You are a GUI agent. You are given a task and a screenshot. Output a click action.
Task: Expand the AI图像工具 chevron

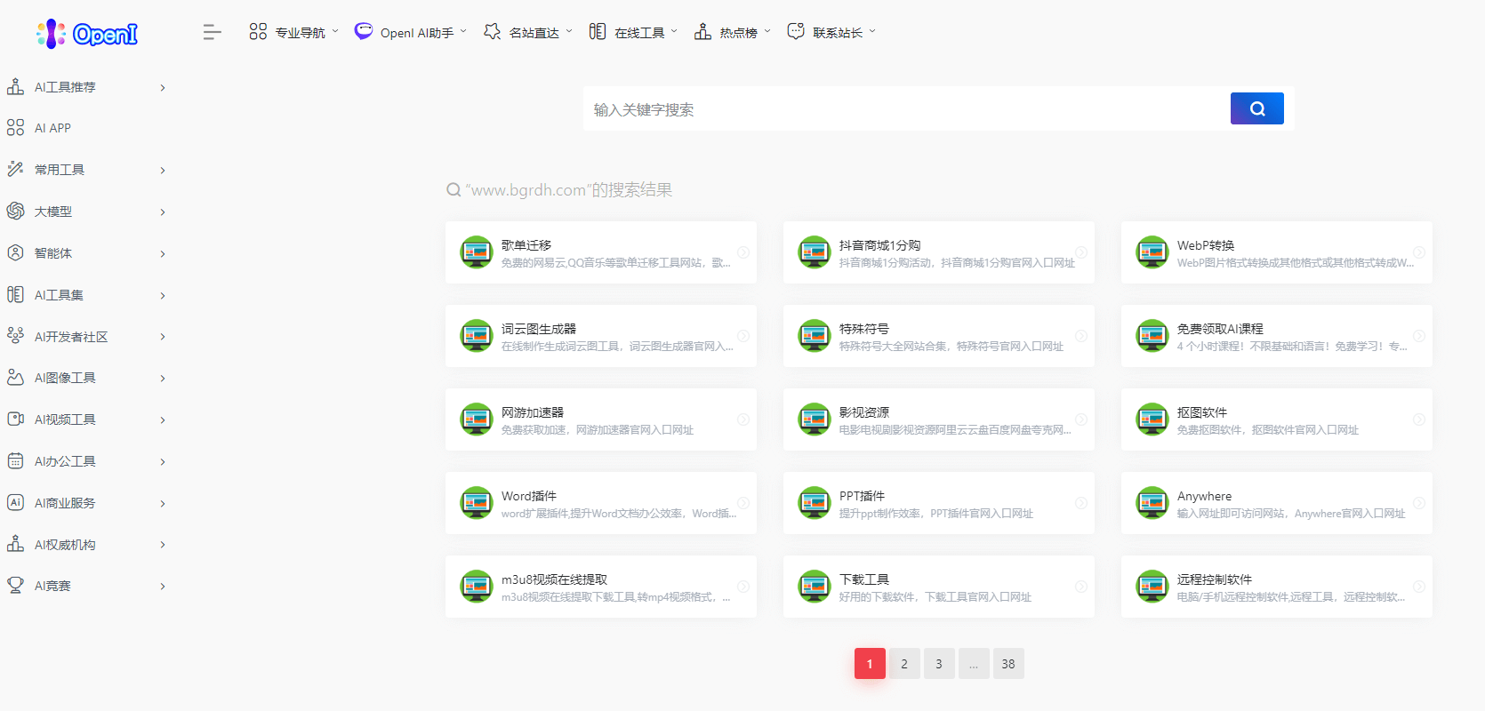coord(163,378)
